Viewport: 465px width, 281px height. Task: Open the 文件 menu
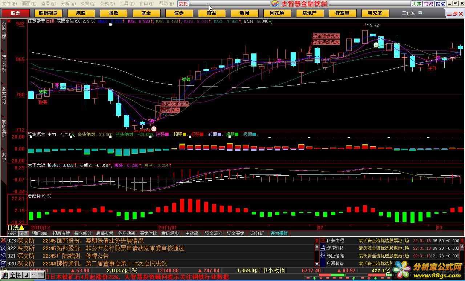coord(9,4)
